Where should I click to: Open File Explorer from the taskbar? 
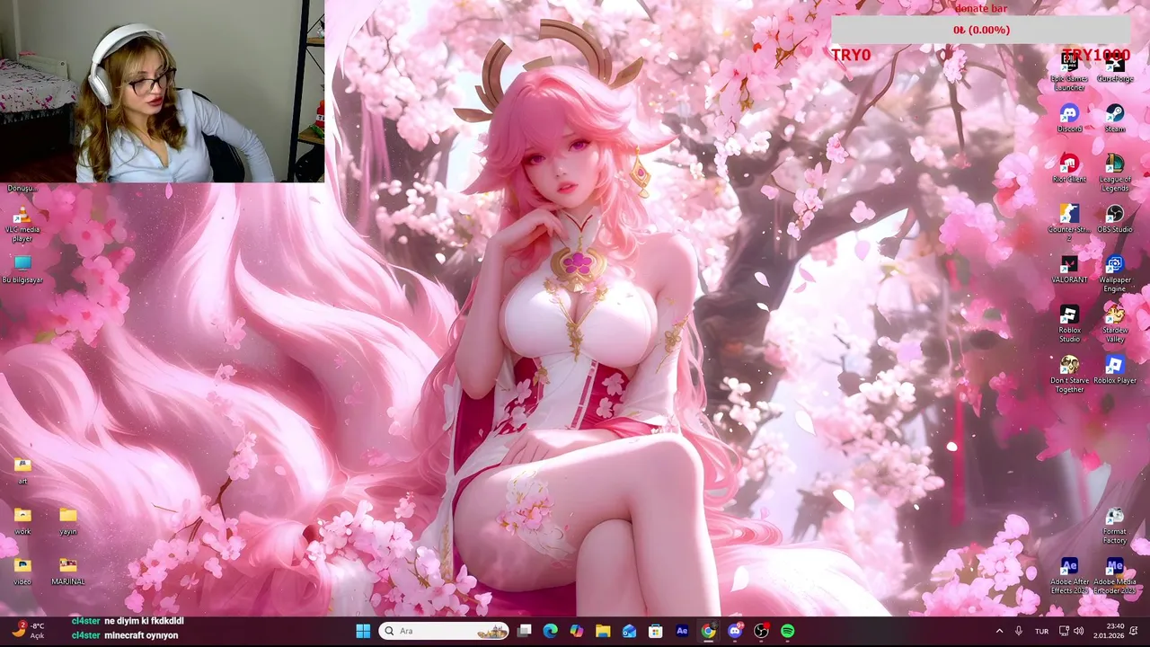(603, 631)
